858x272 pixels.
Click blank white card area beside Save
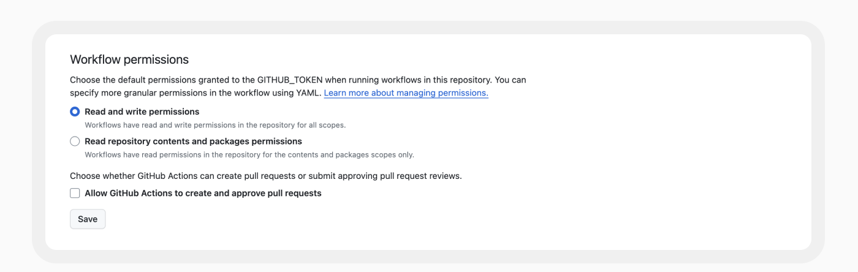point(429,219)
